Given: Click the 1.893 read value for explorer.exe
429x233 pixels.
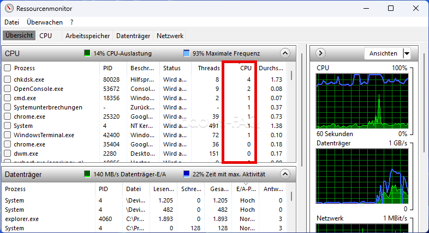Looking at the screenshot, I should [x=165, y=219].
